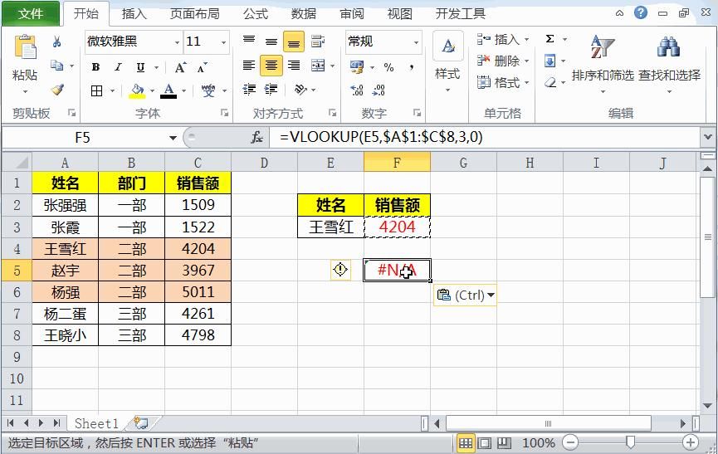Click Increase Decimal icon
This screenshot has width=718, height=454.
[357, 90]
